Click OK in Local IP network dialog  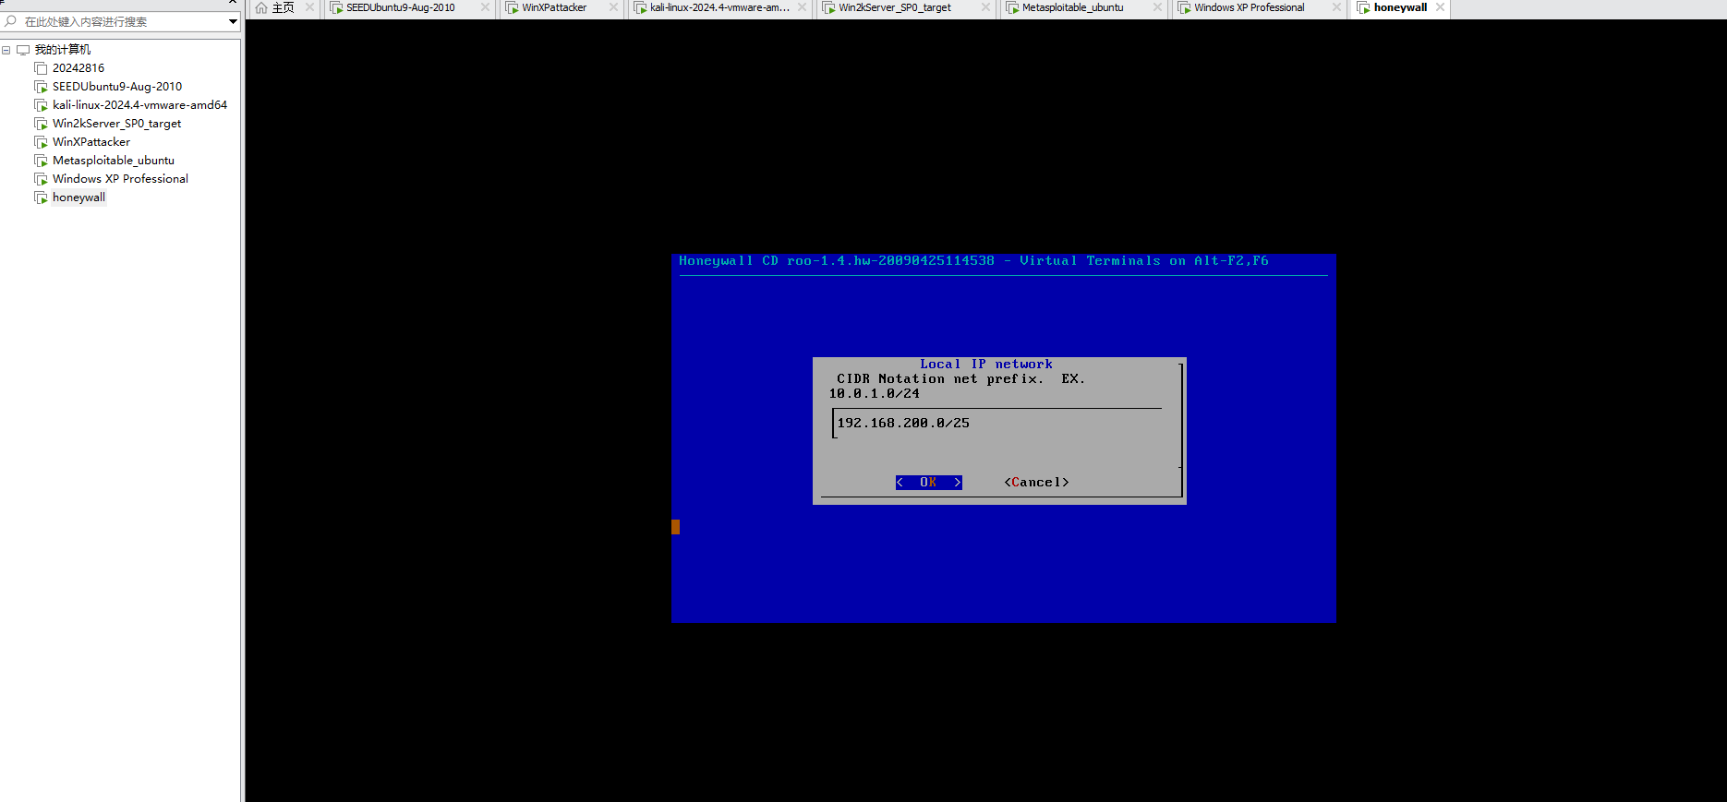click(928, 483)
